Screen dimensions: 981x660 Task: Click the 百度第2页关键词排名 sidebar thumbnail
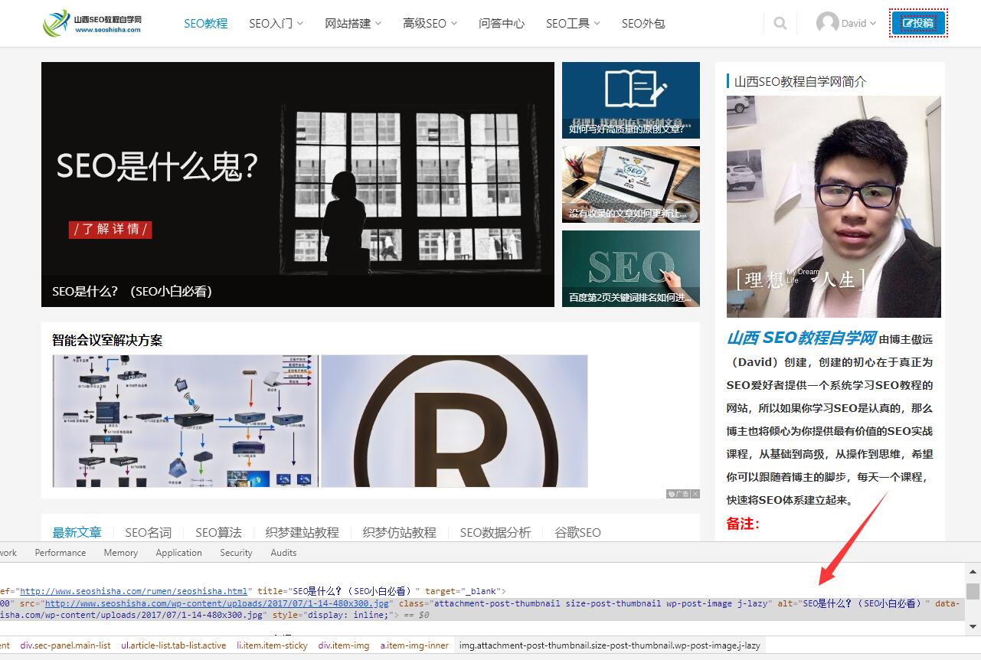[630, 269]
